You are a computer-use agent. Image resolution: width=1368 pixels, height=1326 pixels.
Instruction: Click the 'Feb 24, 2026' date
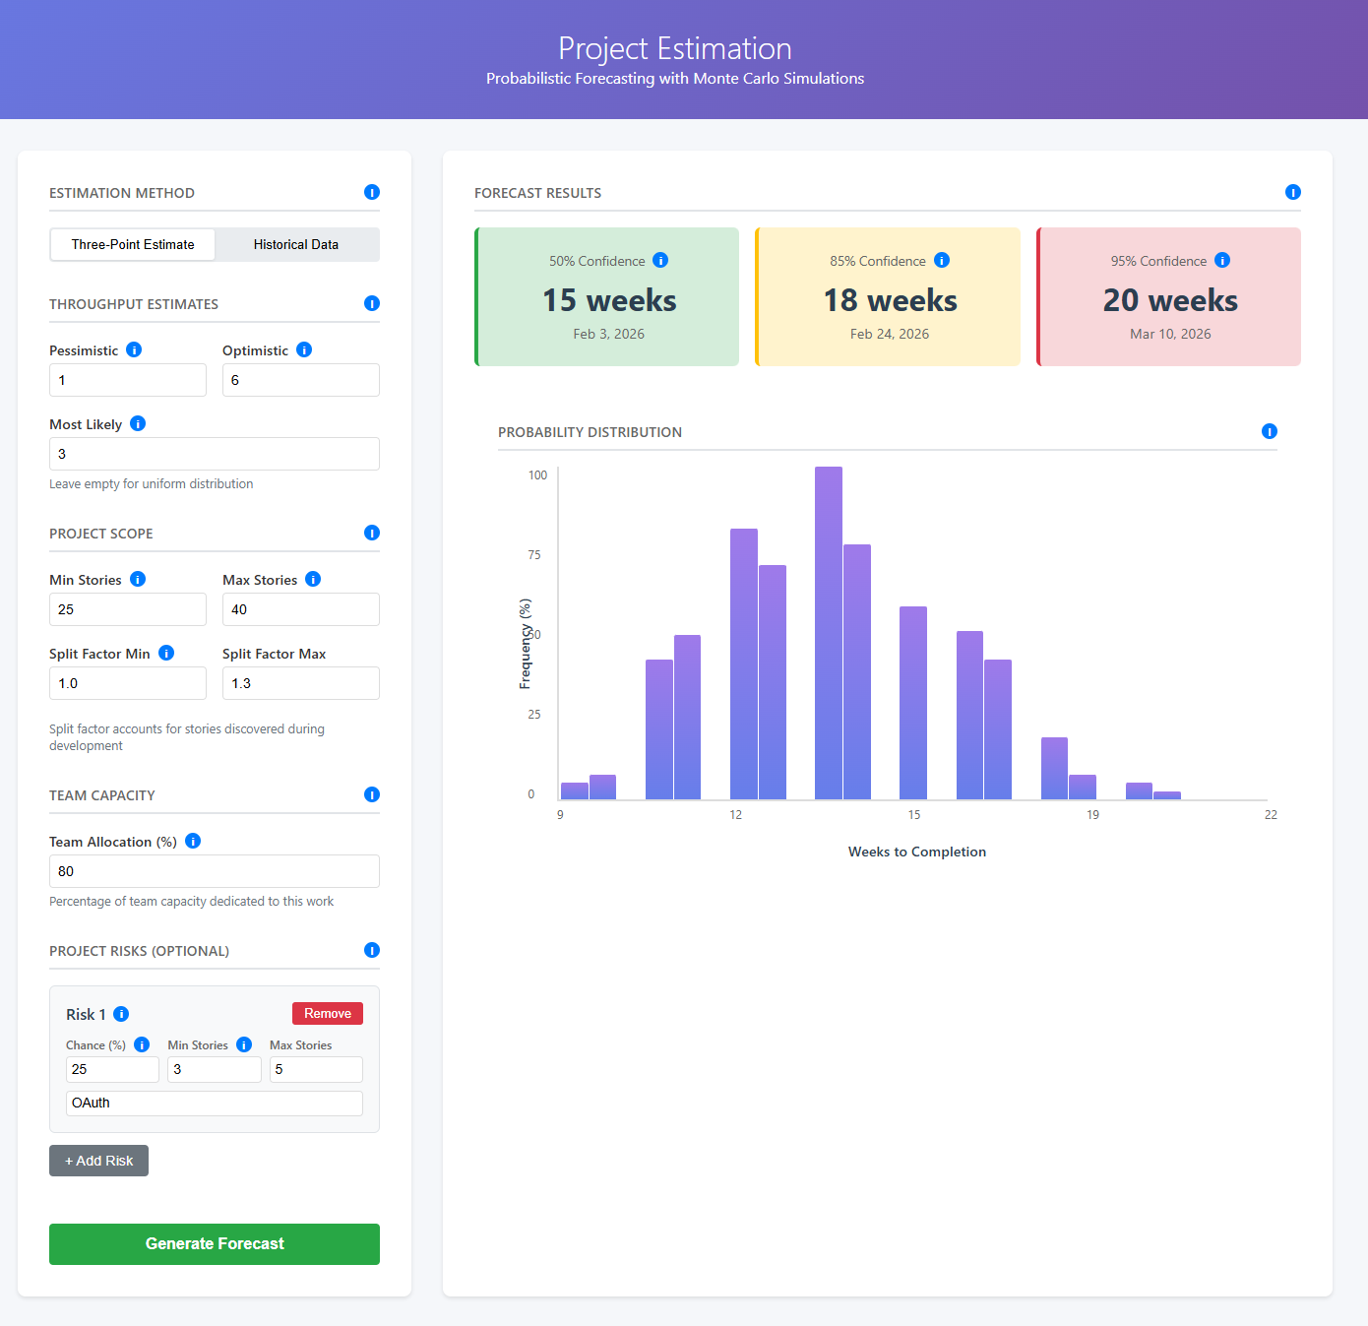(x=890, y=334)
